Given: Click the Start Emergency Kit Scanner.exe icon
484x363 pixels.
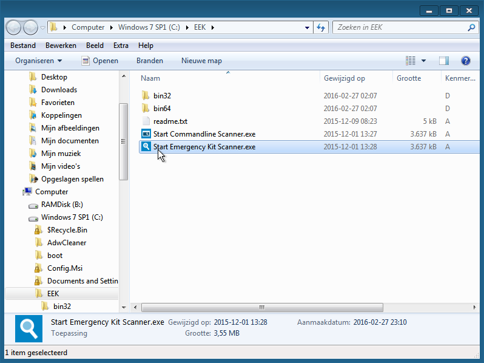Looking at the screenshot, I should [146, 146].
